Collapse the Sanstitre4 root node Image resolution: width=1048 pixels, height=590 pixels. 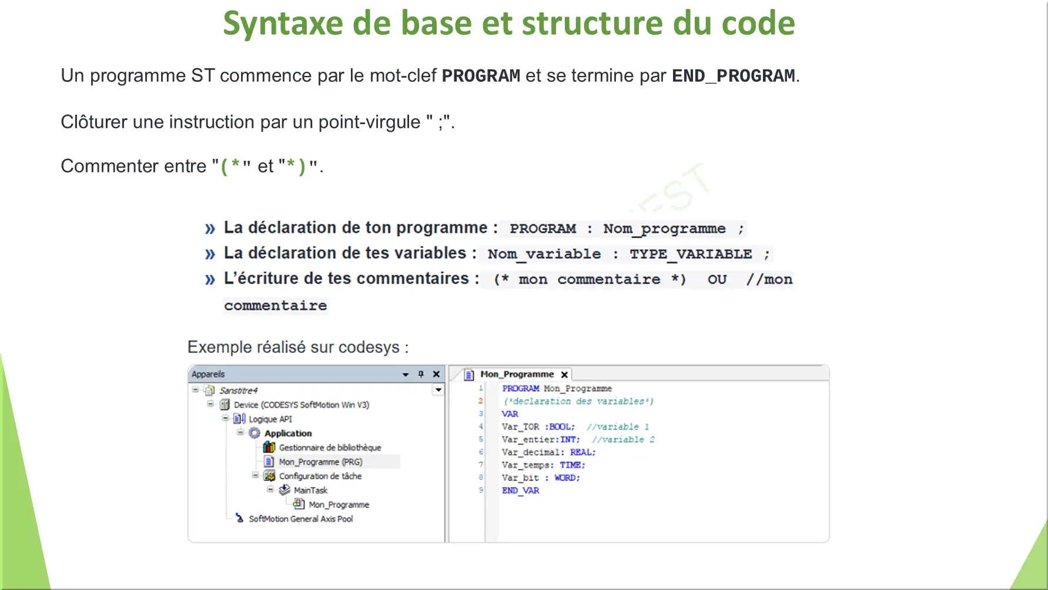tap(195, 389)
